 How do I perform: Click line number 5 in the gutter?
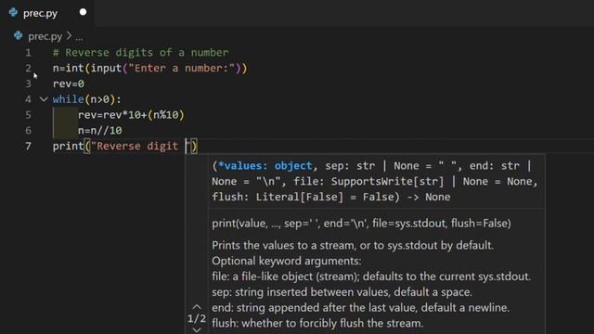[x=29, y=115]
